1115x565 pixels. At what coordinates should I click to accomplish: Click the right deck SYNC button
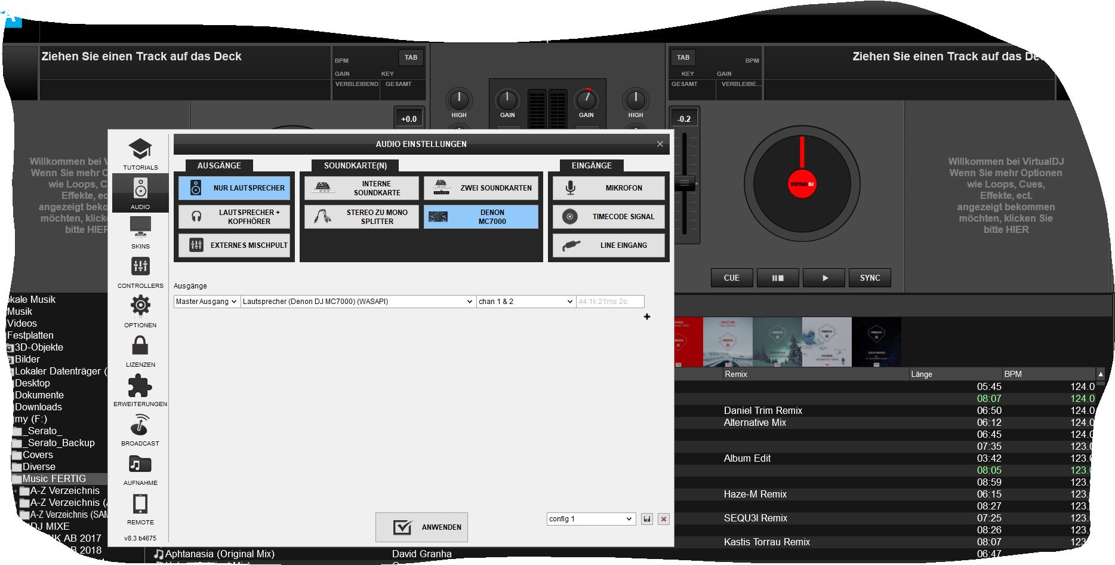pyautogui.click(x=870, y=278)
